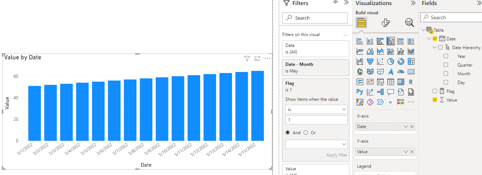Screen dimensions: 482x175
Task: Open the Y-axis Value field chevron
Action: pyautogui.click(x=406, y=152)
